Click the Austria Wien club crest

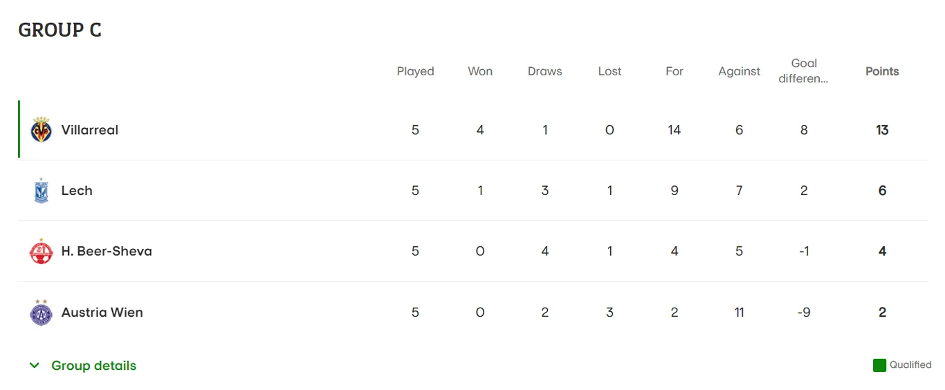tap(42, 313)
